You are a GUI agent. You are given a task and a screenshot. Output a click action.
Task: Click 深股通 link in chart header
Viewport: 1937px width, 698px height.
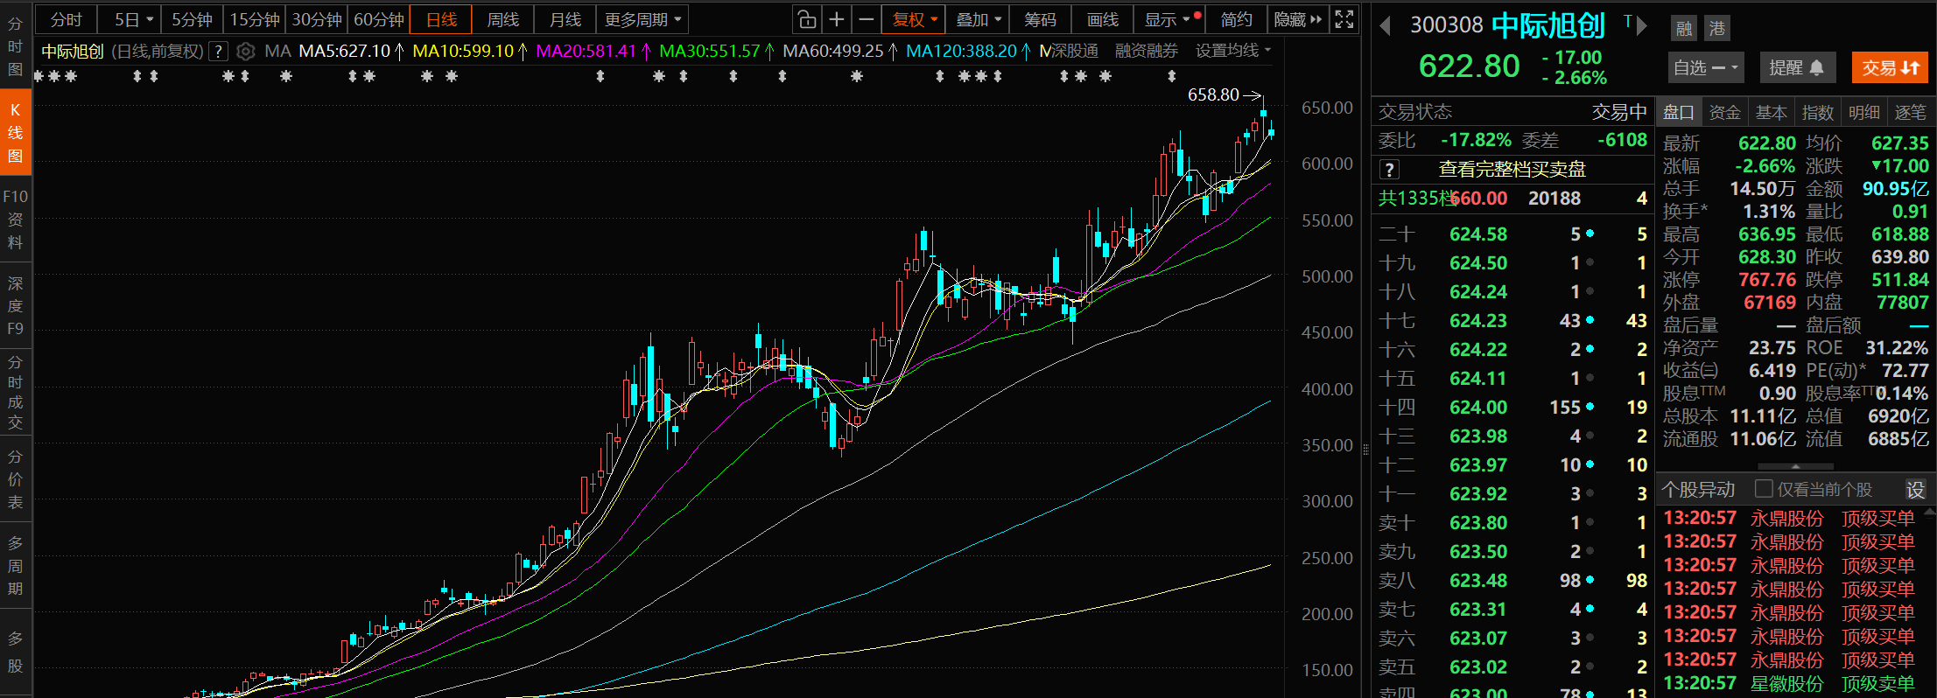(x=1075, y=51)
